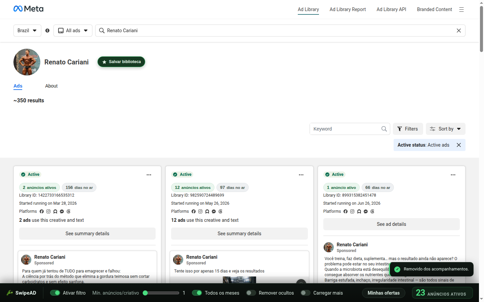Screen dimensions: 484x302
Task: Select the Ads tab
Action: 18,86
